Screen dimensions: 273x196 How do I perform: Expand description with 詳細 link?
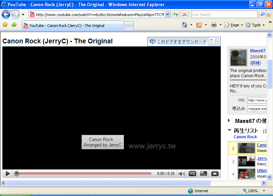(x=256, y=63)
